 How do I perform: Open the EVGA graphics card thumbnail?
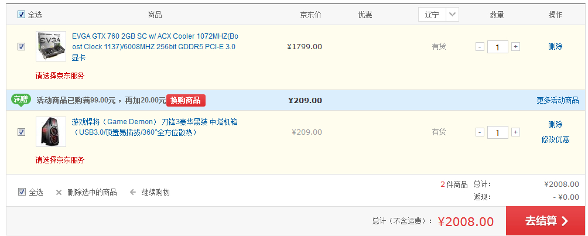51,46
